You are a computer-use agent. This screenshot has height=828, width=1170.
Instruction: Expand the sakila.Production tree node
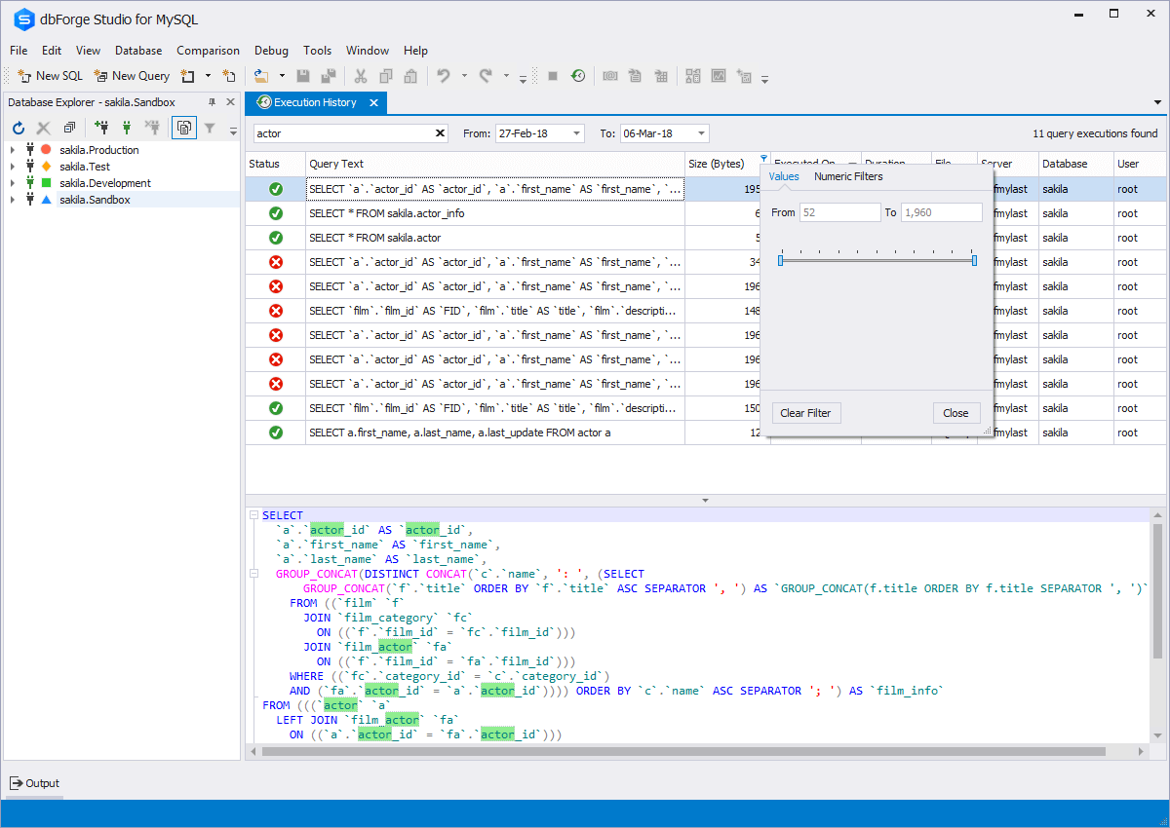click(x=13, y=149)
